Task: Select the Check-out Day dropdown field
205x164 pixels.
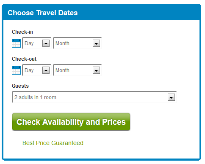Action: (36, 70)
